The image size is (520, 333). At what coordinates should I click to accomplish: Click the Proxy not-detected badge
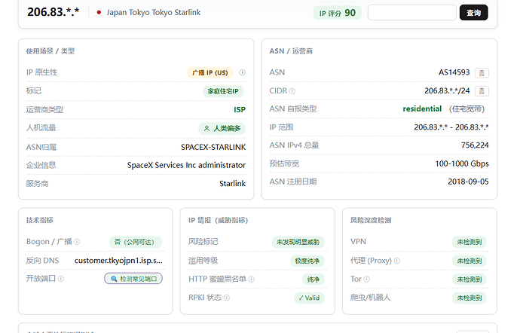(x=470, y=261)
